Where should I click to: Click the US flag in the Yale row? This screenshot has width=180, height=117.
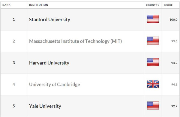point(153,106)
